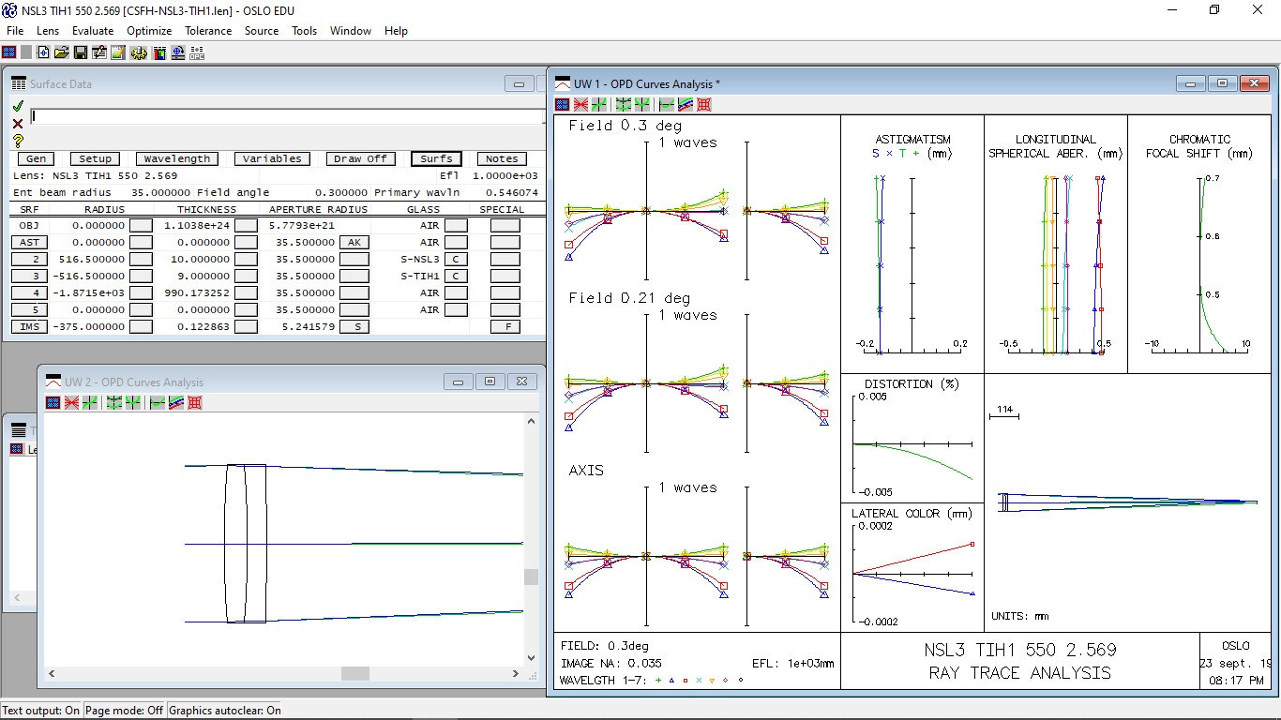Toggle Page mode in the status bar
This screenshot has height=720, width=1281.
pyautogui.click(x=124, y=711)
